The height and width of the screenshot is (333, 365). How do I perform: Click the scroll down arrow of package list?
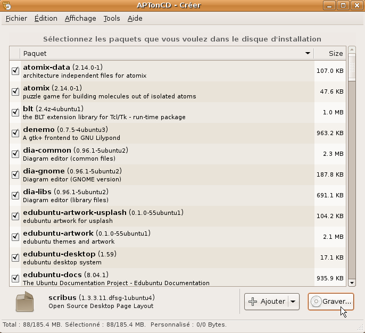point(352,283)
